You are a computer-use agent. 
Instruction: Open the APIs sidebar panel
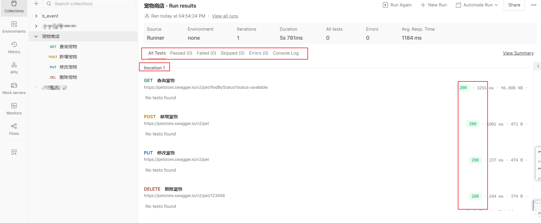point(14,68)
